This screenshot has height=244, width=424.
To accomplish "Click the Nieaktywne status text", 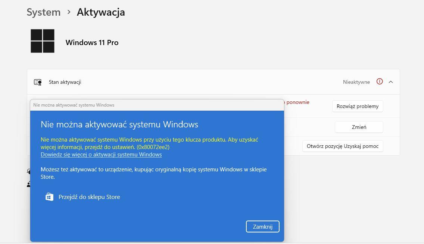I will tap(356, 82).
